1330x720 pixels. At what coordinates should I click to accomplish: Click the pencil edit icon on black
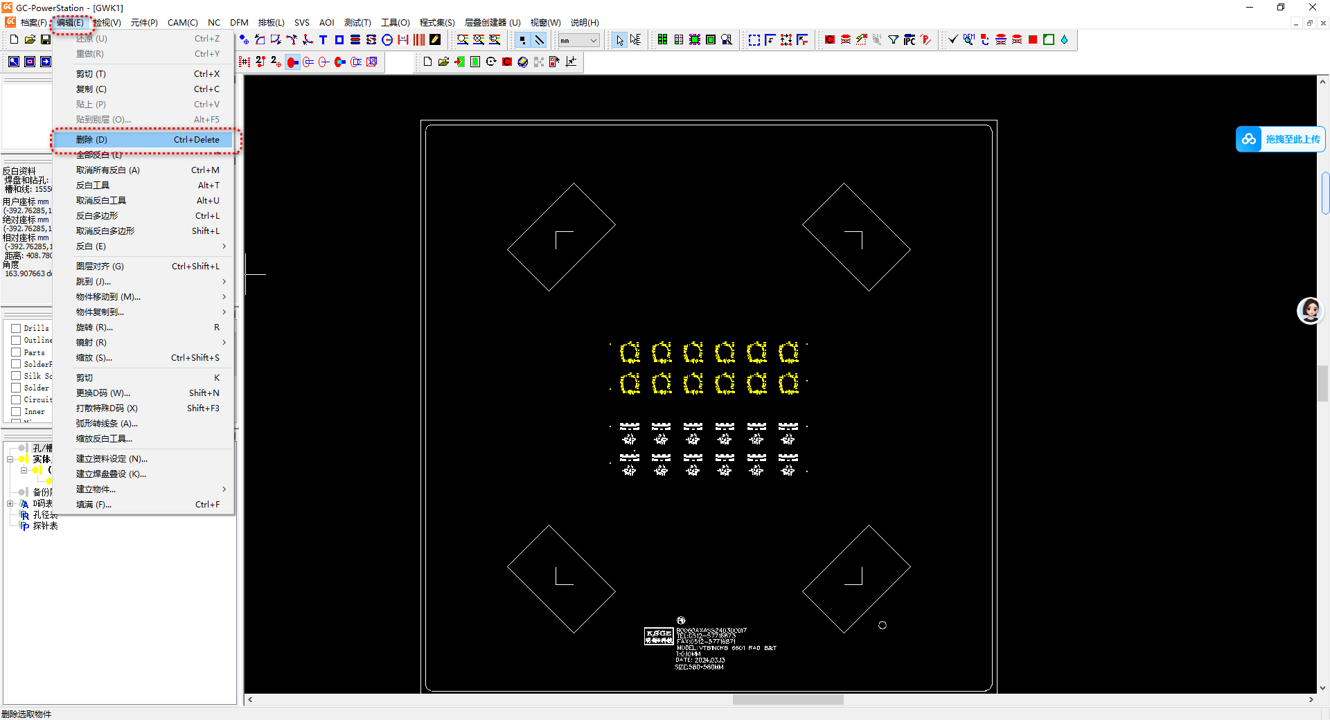[x=435, y=39]
